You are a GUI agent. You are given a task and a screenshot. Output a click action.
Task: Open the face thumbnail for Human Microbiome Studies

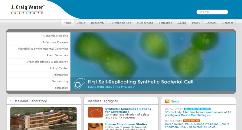[95, 126]
